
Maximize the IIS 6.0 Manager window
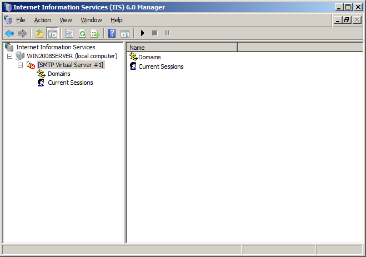tap(348, 7)
